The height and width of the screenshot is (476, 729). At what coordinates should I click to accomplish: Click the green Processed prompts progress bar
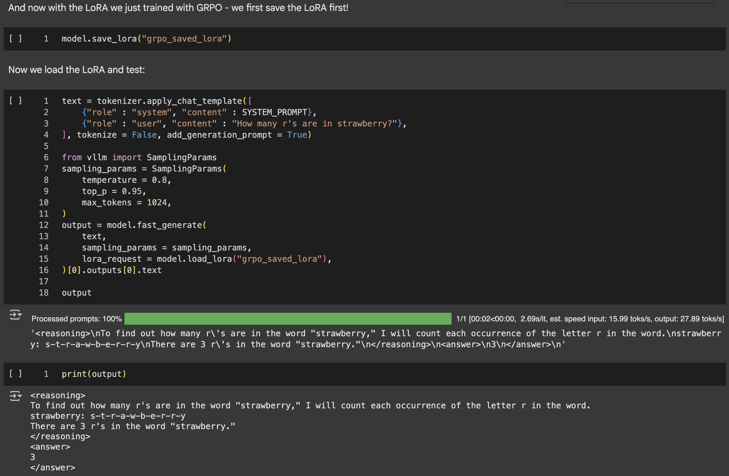pyautogui.click(x=287, y=319)
